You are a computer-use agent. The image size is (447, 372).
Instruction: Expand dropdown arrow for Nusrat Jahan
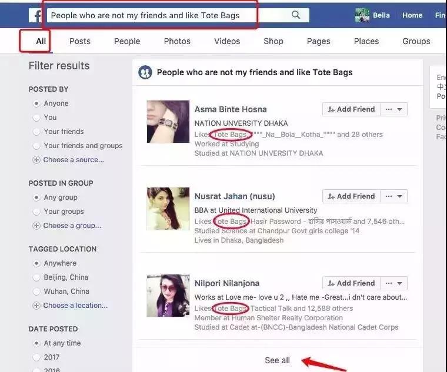[x=400, y=196]
